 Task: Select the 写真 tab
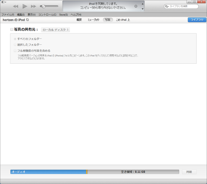108,20
